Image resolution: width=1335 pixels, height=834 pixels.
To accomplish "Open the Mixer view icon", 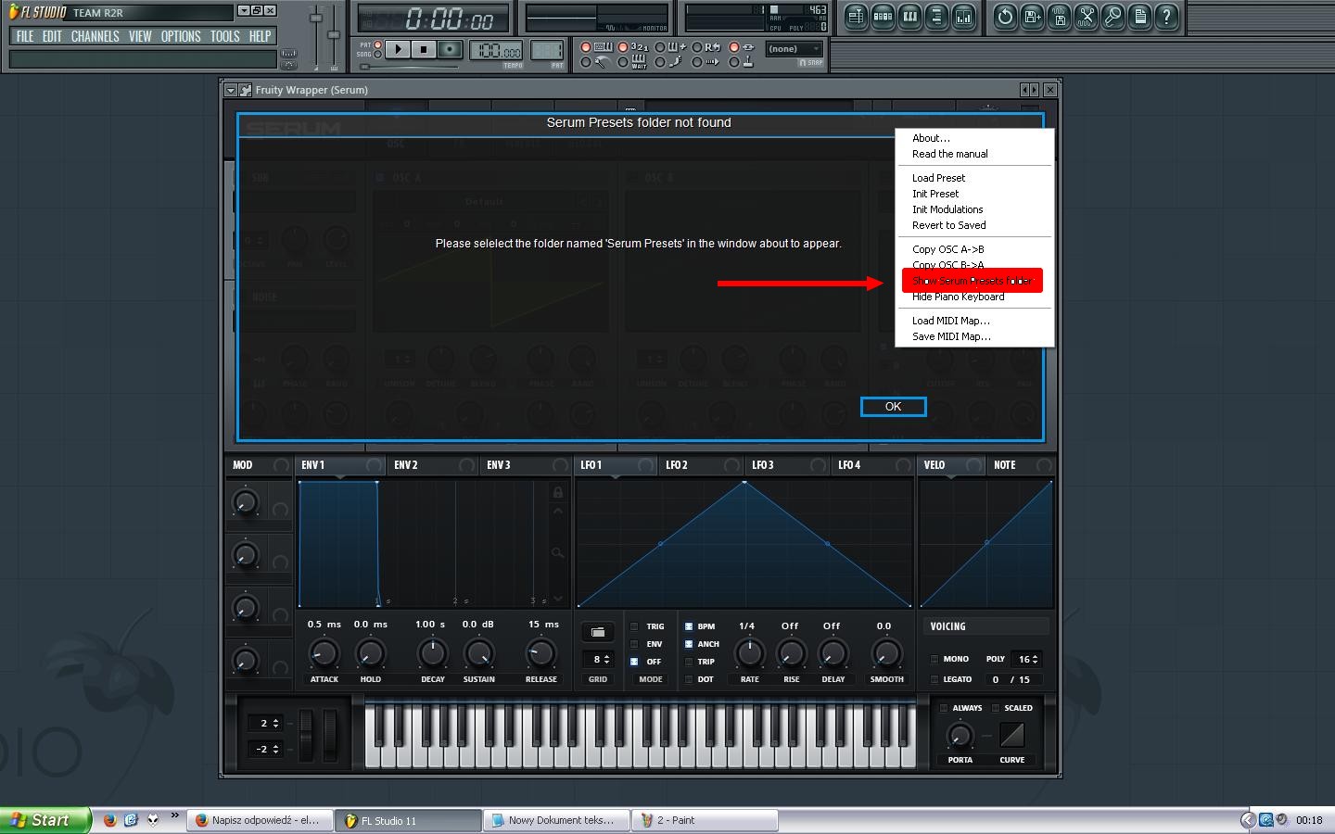I will pyautogui.click(x=963, y=17).
